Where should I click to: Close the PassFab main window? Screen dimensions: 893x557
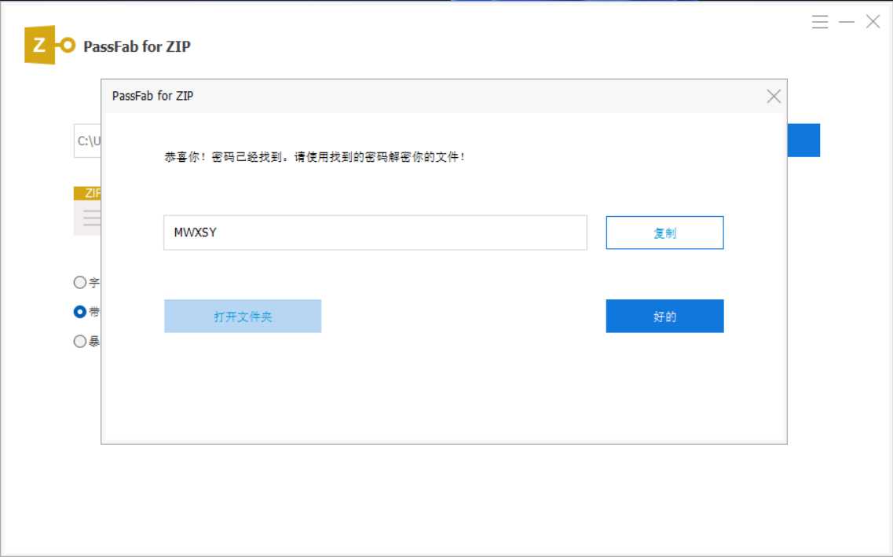coord(873,22)
